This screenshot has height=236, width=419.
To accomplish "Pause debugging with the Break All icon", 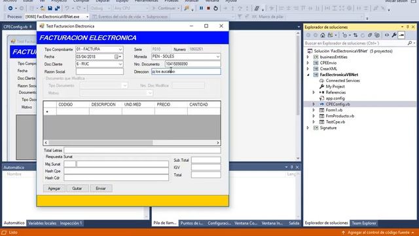I will [x=201, y=9].
